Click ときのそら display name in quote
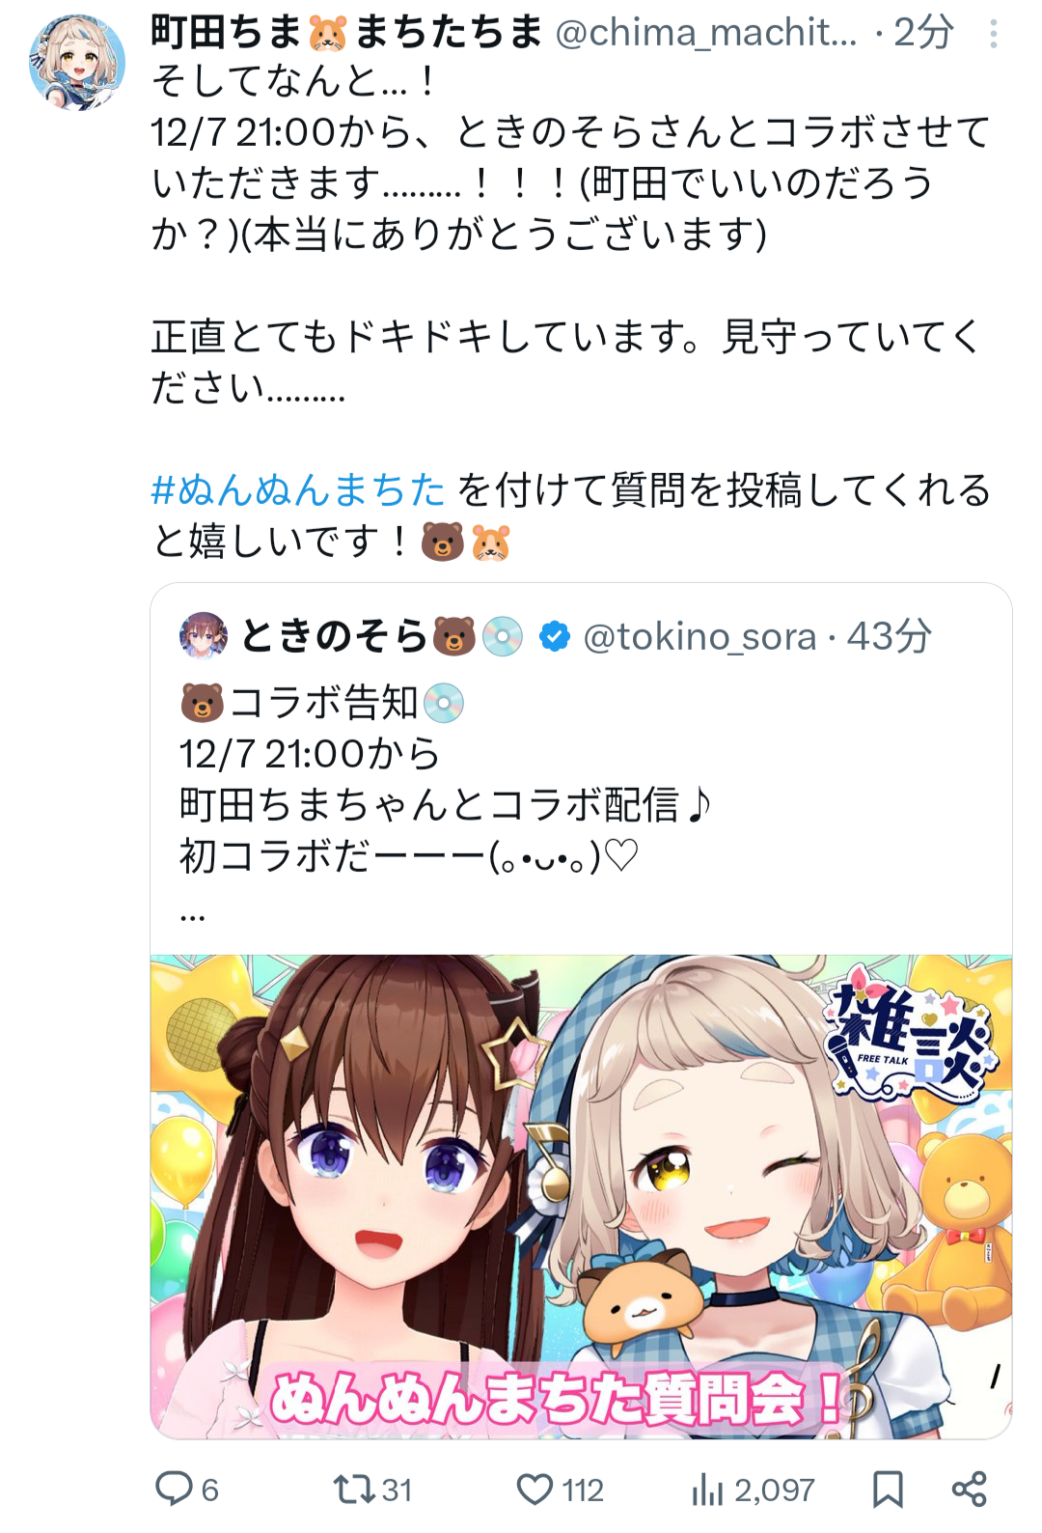1042x1533 pixels. pyautogui.click(x=334, y=636)
